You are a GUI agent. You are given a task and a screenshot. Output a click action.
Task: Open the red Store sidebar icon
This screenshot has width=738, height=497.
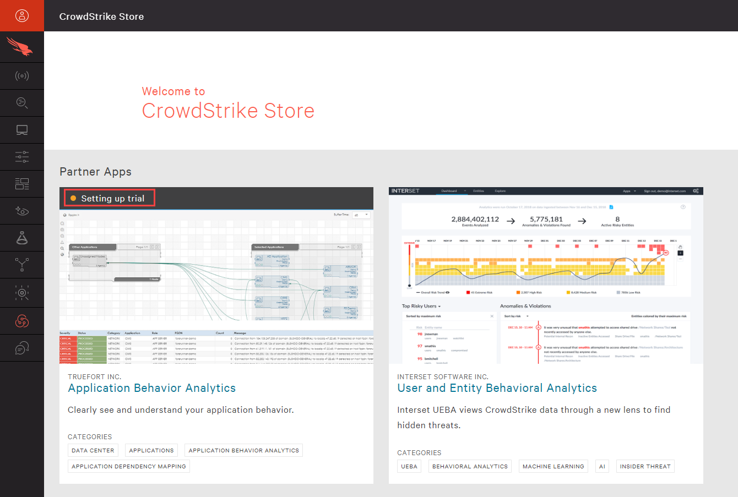coord(22,321)
